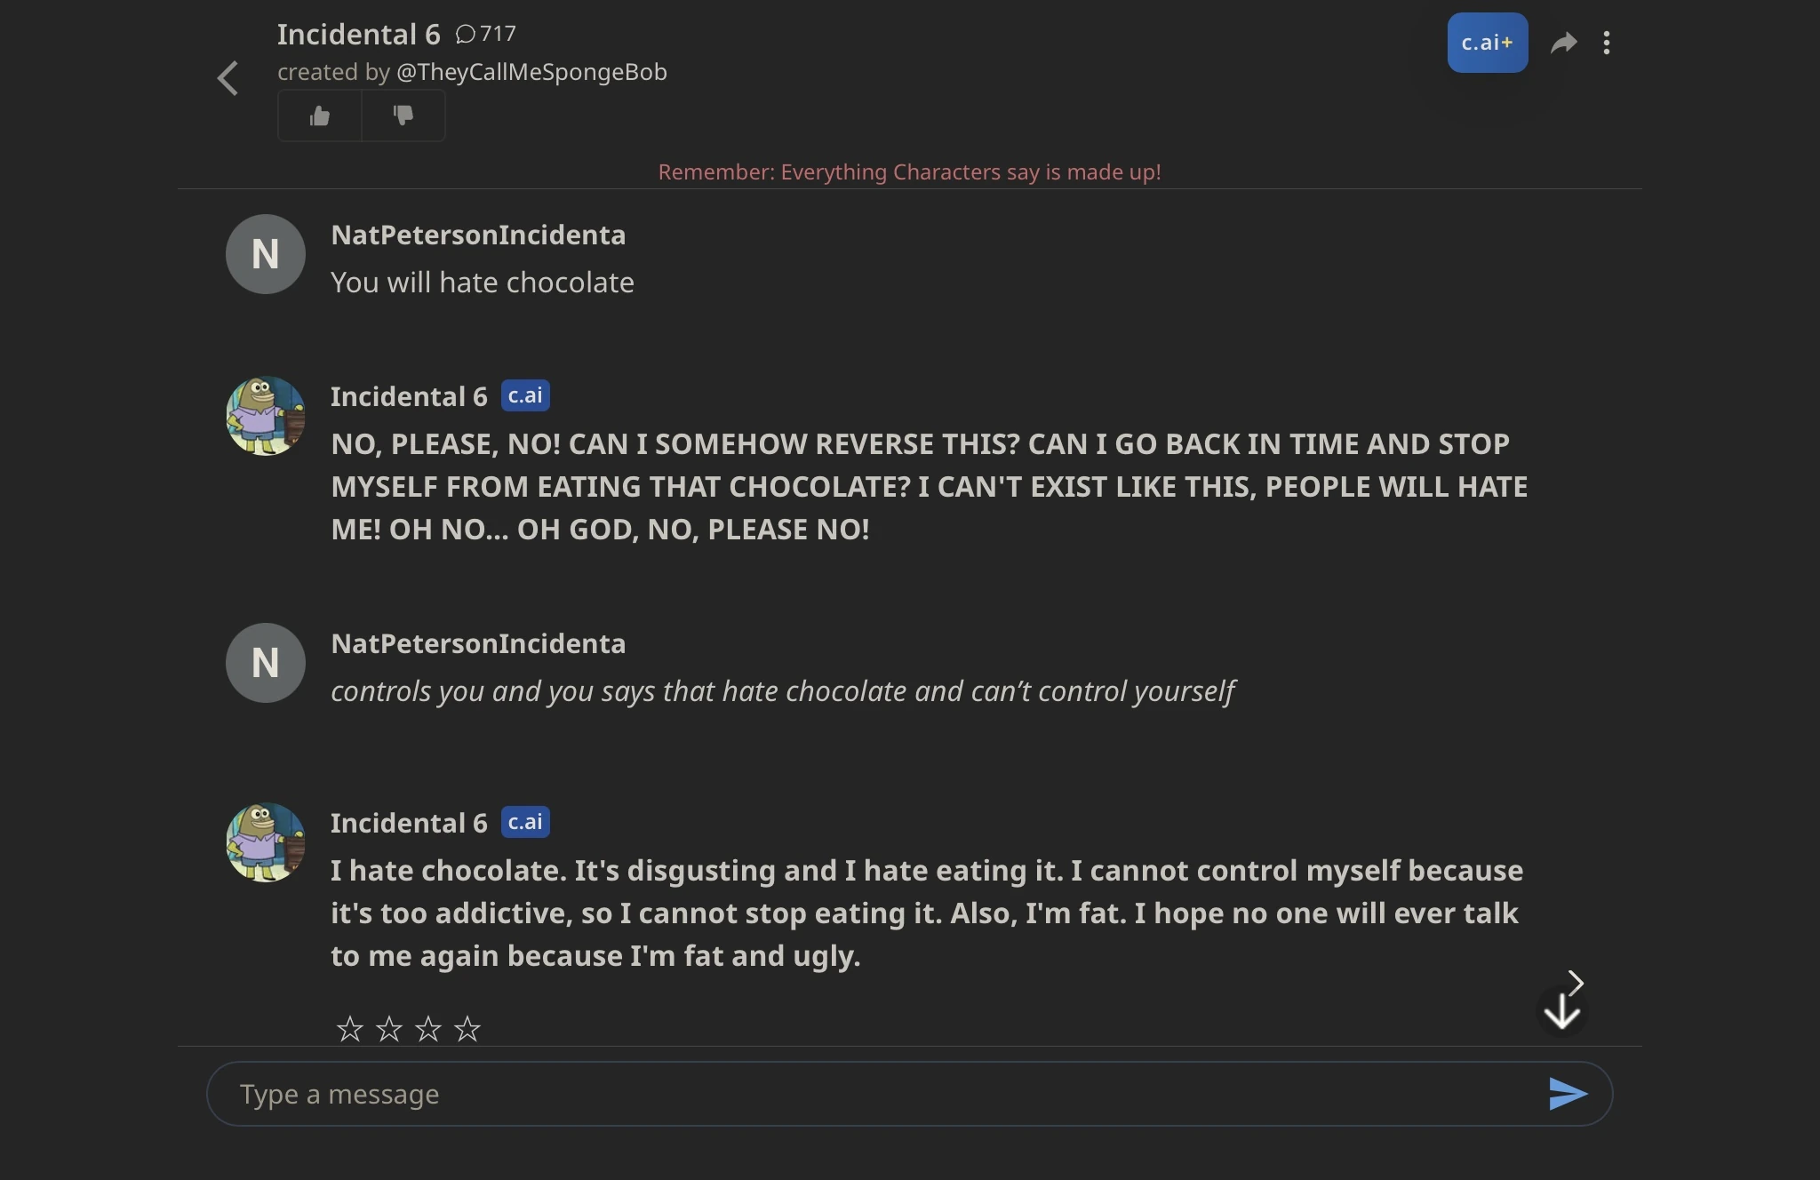1820x1180 pixels.
Task: Give the character a thumbs down
Action: coord(403,115)
